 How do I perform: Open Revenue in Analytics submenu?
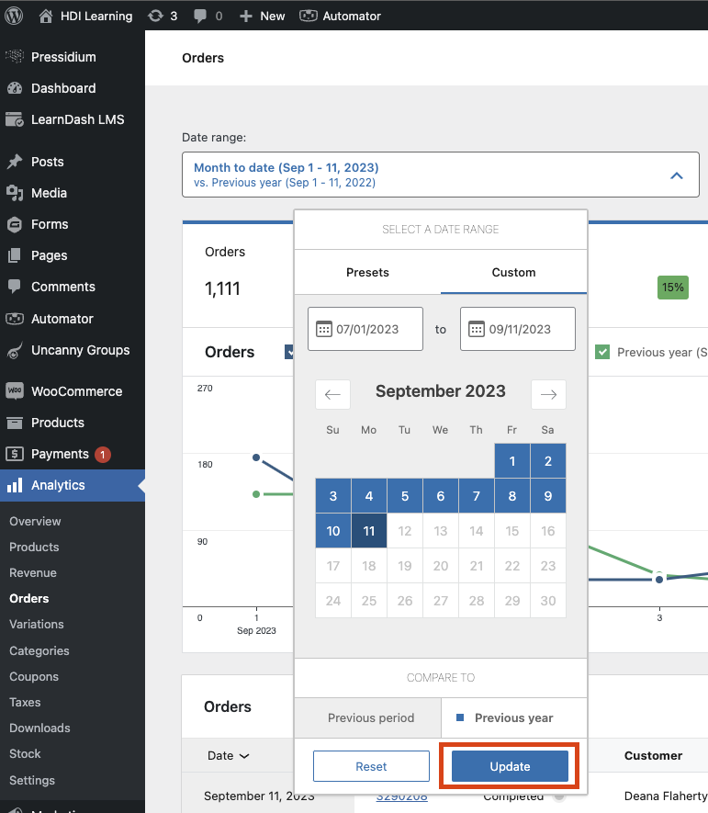(x=33, y=572)
